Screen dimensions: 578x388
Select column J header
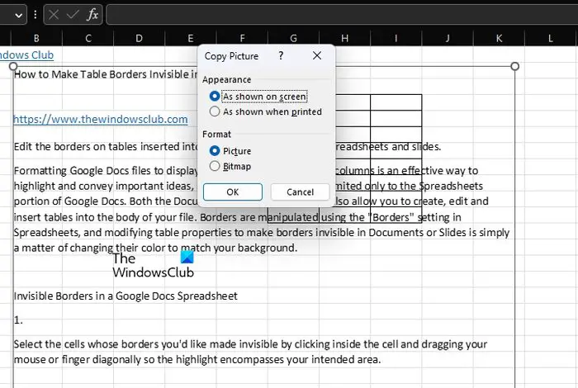448,38
